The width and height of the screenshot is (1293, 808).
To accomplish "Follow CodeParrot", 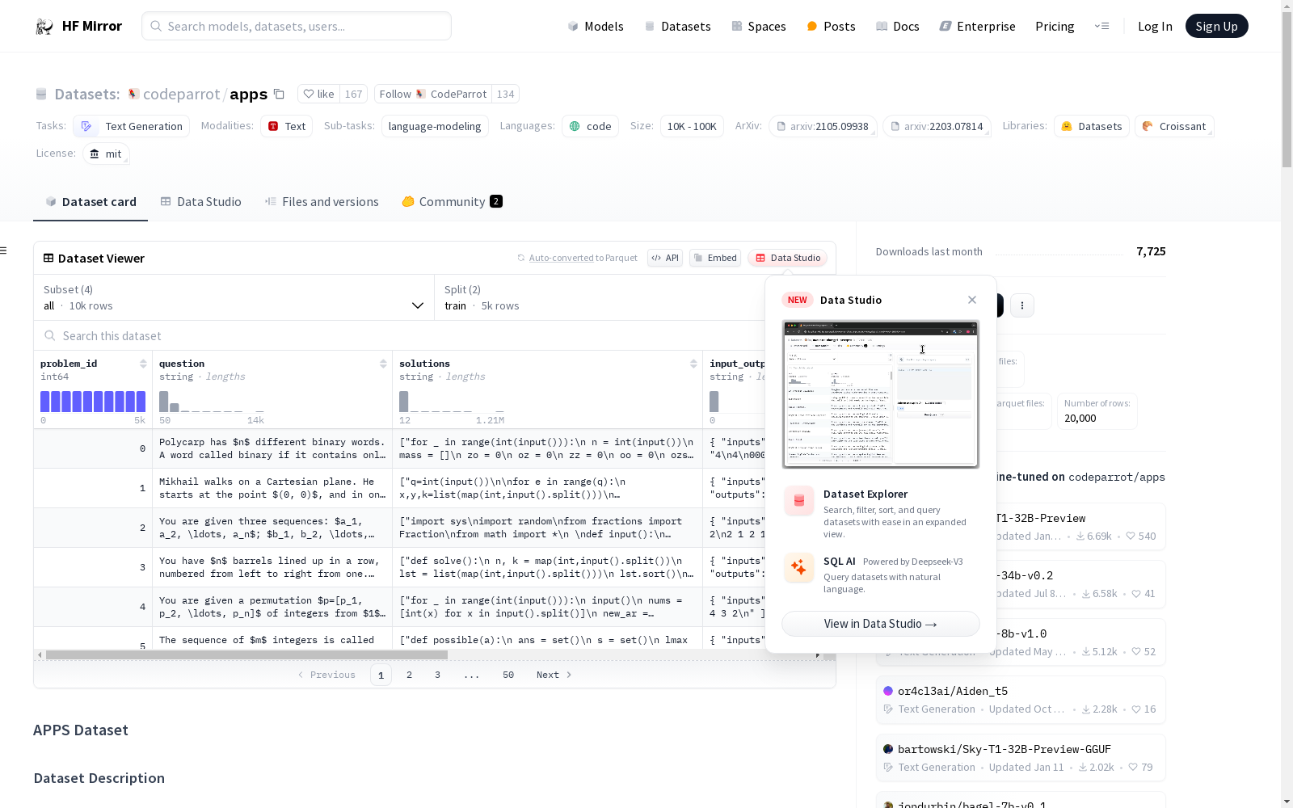I will (432, 94).
